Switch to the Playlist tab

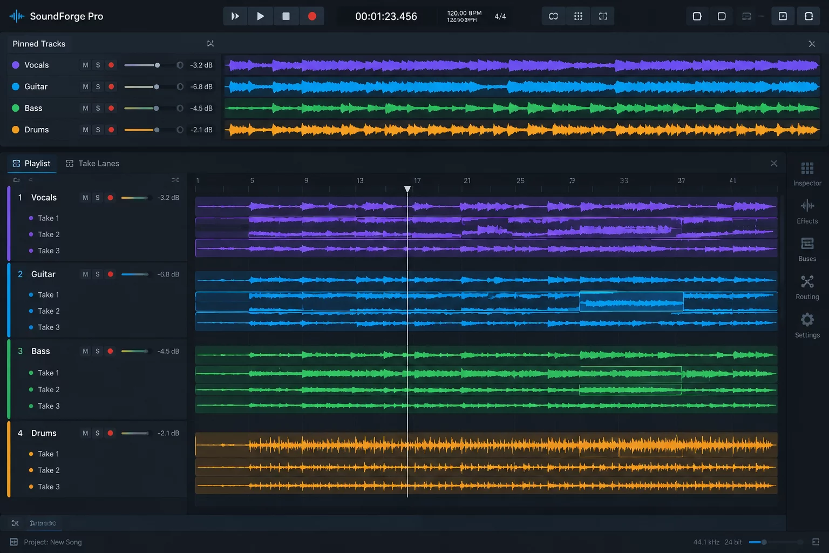32,164
